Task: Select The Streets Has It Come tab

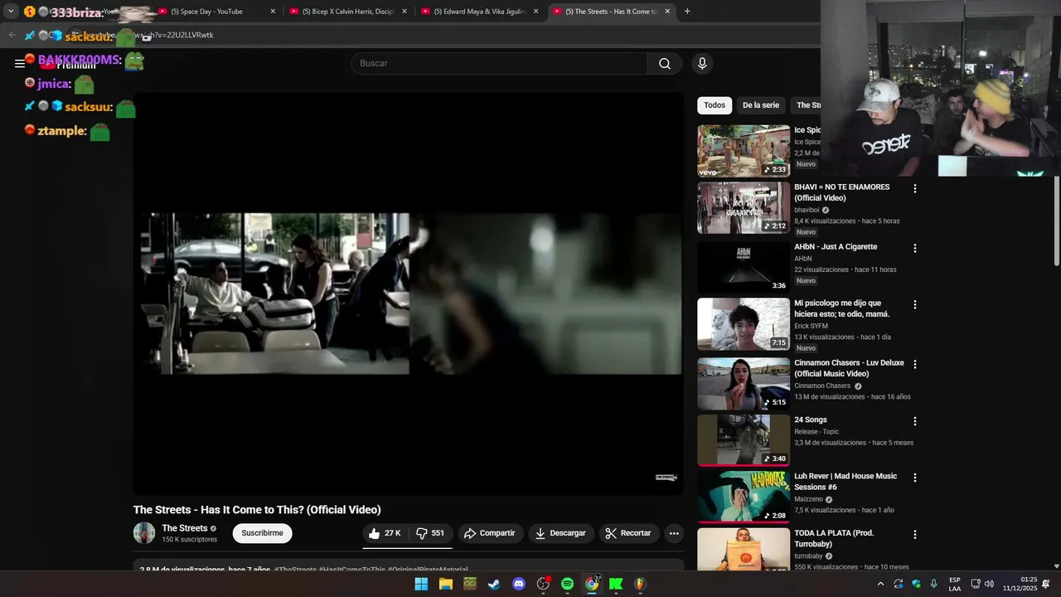Action: click(x=612, y=12)
